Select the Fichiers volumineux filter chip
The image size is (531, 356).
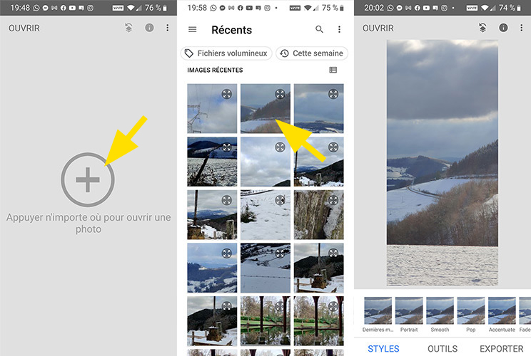coord(226,53)
